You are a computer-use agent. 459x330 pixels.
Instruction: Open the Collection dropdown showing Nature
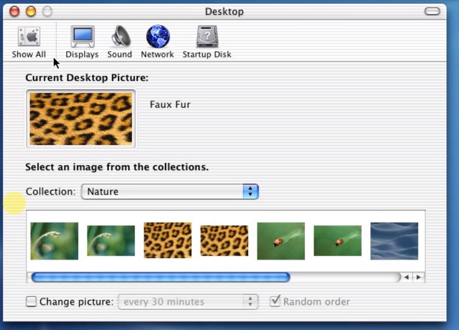click(x=170, y=192)
